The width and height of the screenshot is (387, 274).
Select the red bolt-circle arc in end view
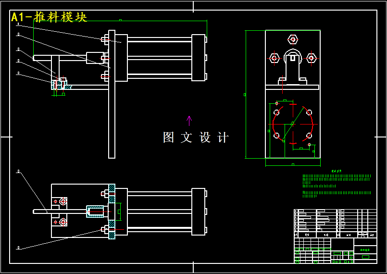pos(293,125)
